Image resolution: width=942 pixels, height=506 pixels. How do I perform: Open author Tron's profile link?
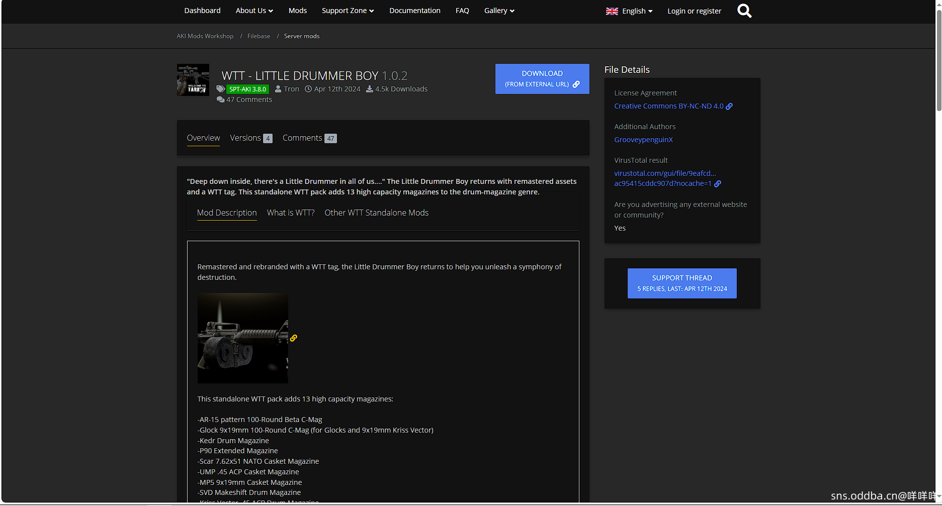point(291,89)
